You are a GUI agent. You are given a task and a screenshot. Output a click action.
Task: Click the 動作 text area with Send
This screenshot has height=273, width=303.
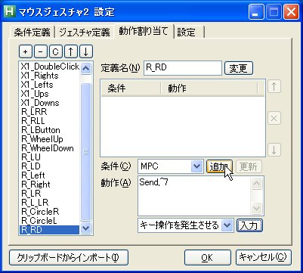[x=194, y=196]
